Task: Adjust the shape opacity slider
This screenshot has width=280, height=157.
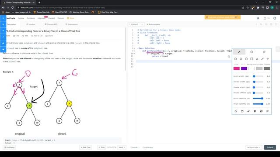Action: tap(258, 104)
